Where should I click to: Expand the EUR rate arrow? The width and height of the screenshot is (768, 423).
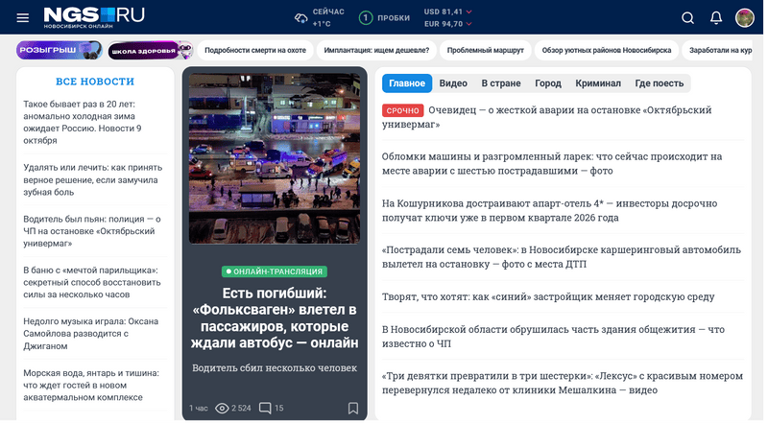468,23
